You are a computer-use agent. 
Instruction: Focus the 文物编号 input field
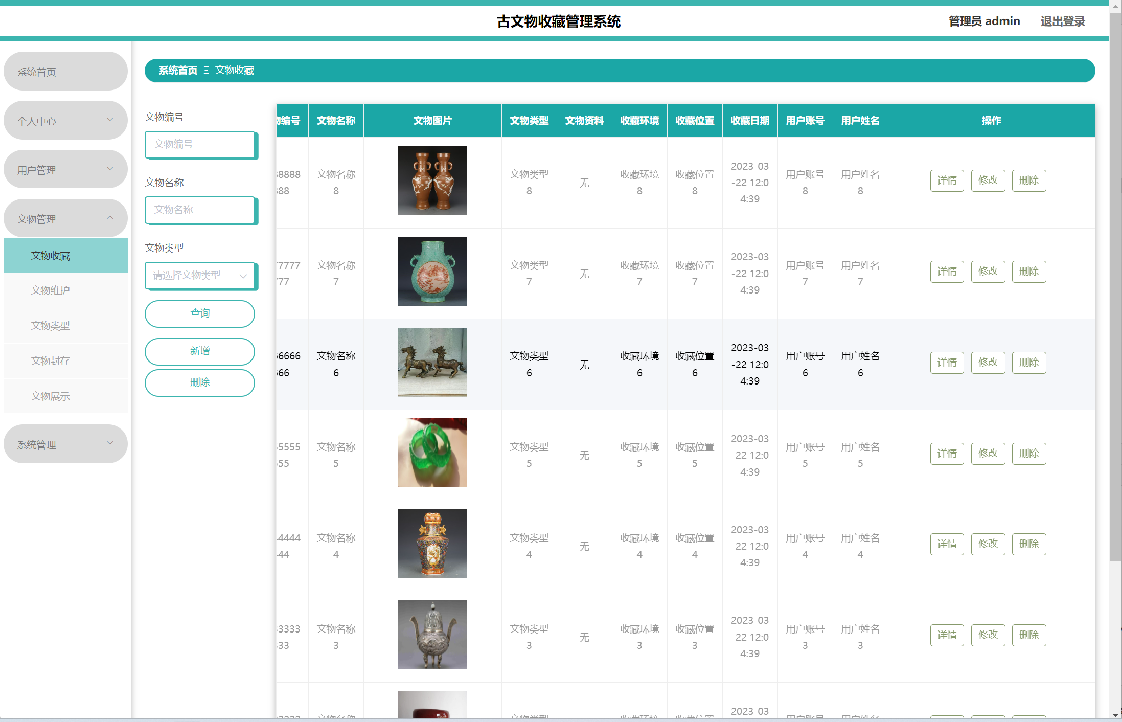[200, 145]
